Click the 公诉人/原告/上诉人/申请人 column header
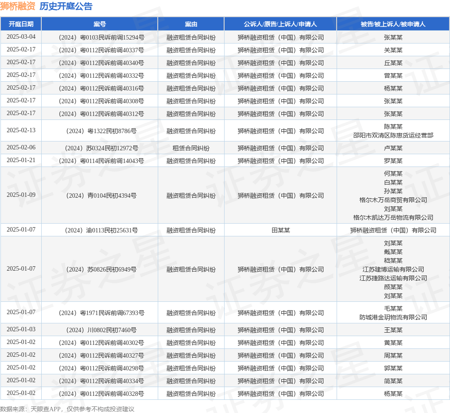This screenshot has width=450, height=413. pos(280,24)
